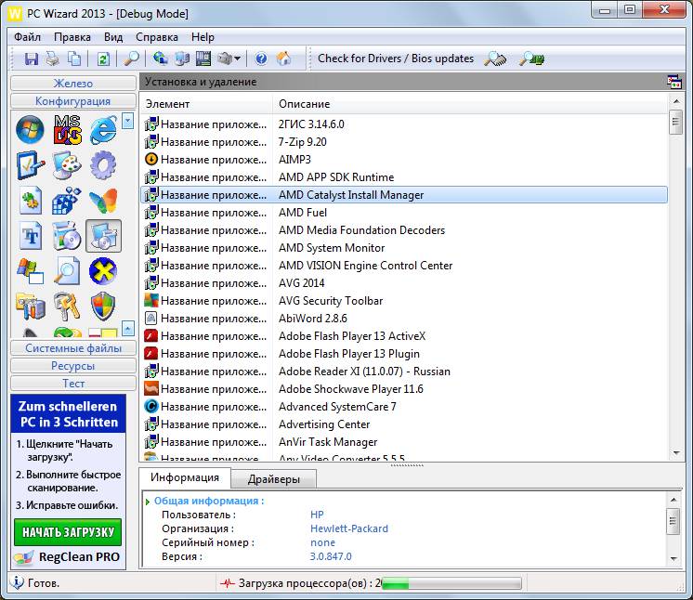
Task: Open the Вид menu
Action: tap(113, 37)
